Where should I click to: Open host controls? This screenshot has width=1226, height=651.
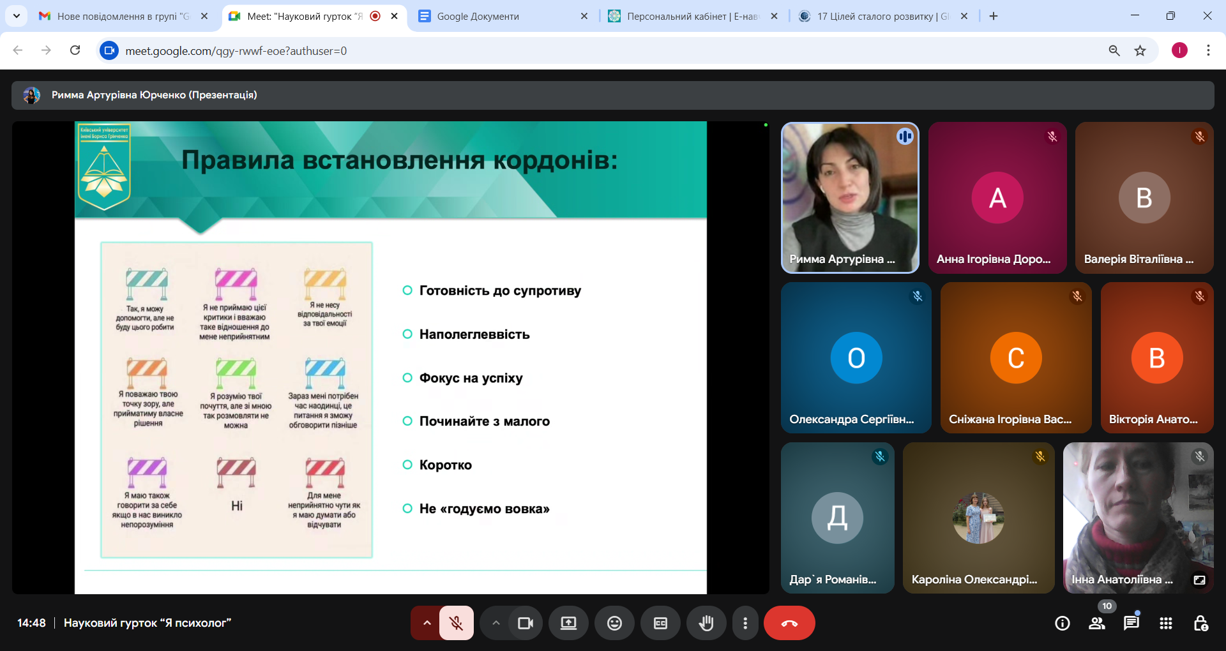click(1202, 624)
